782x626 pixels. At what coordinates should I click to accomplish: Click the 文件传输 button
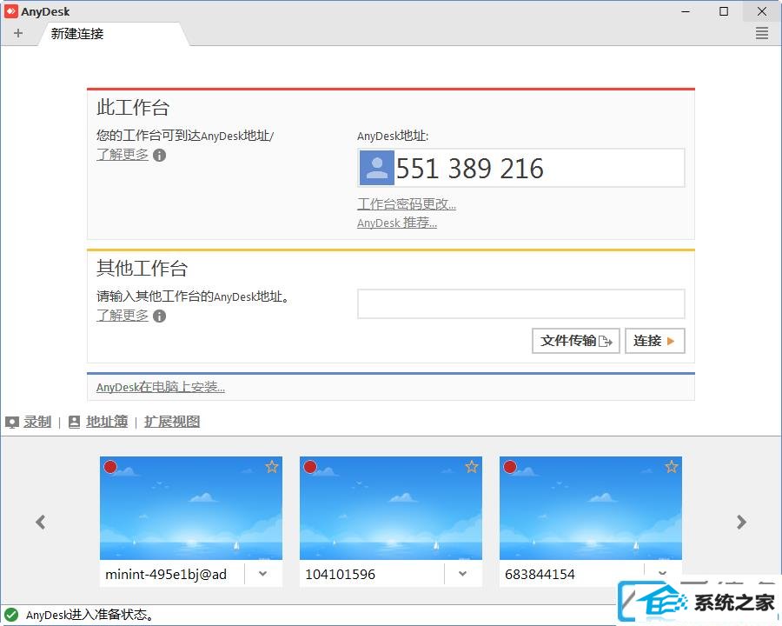pos(576,341)
